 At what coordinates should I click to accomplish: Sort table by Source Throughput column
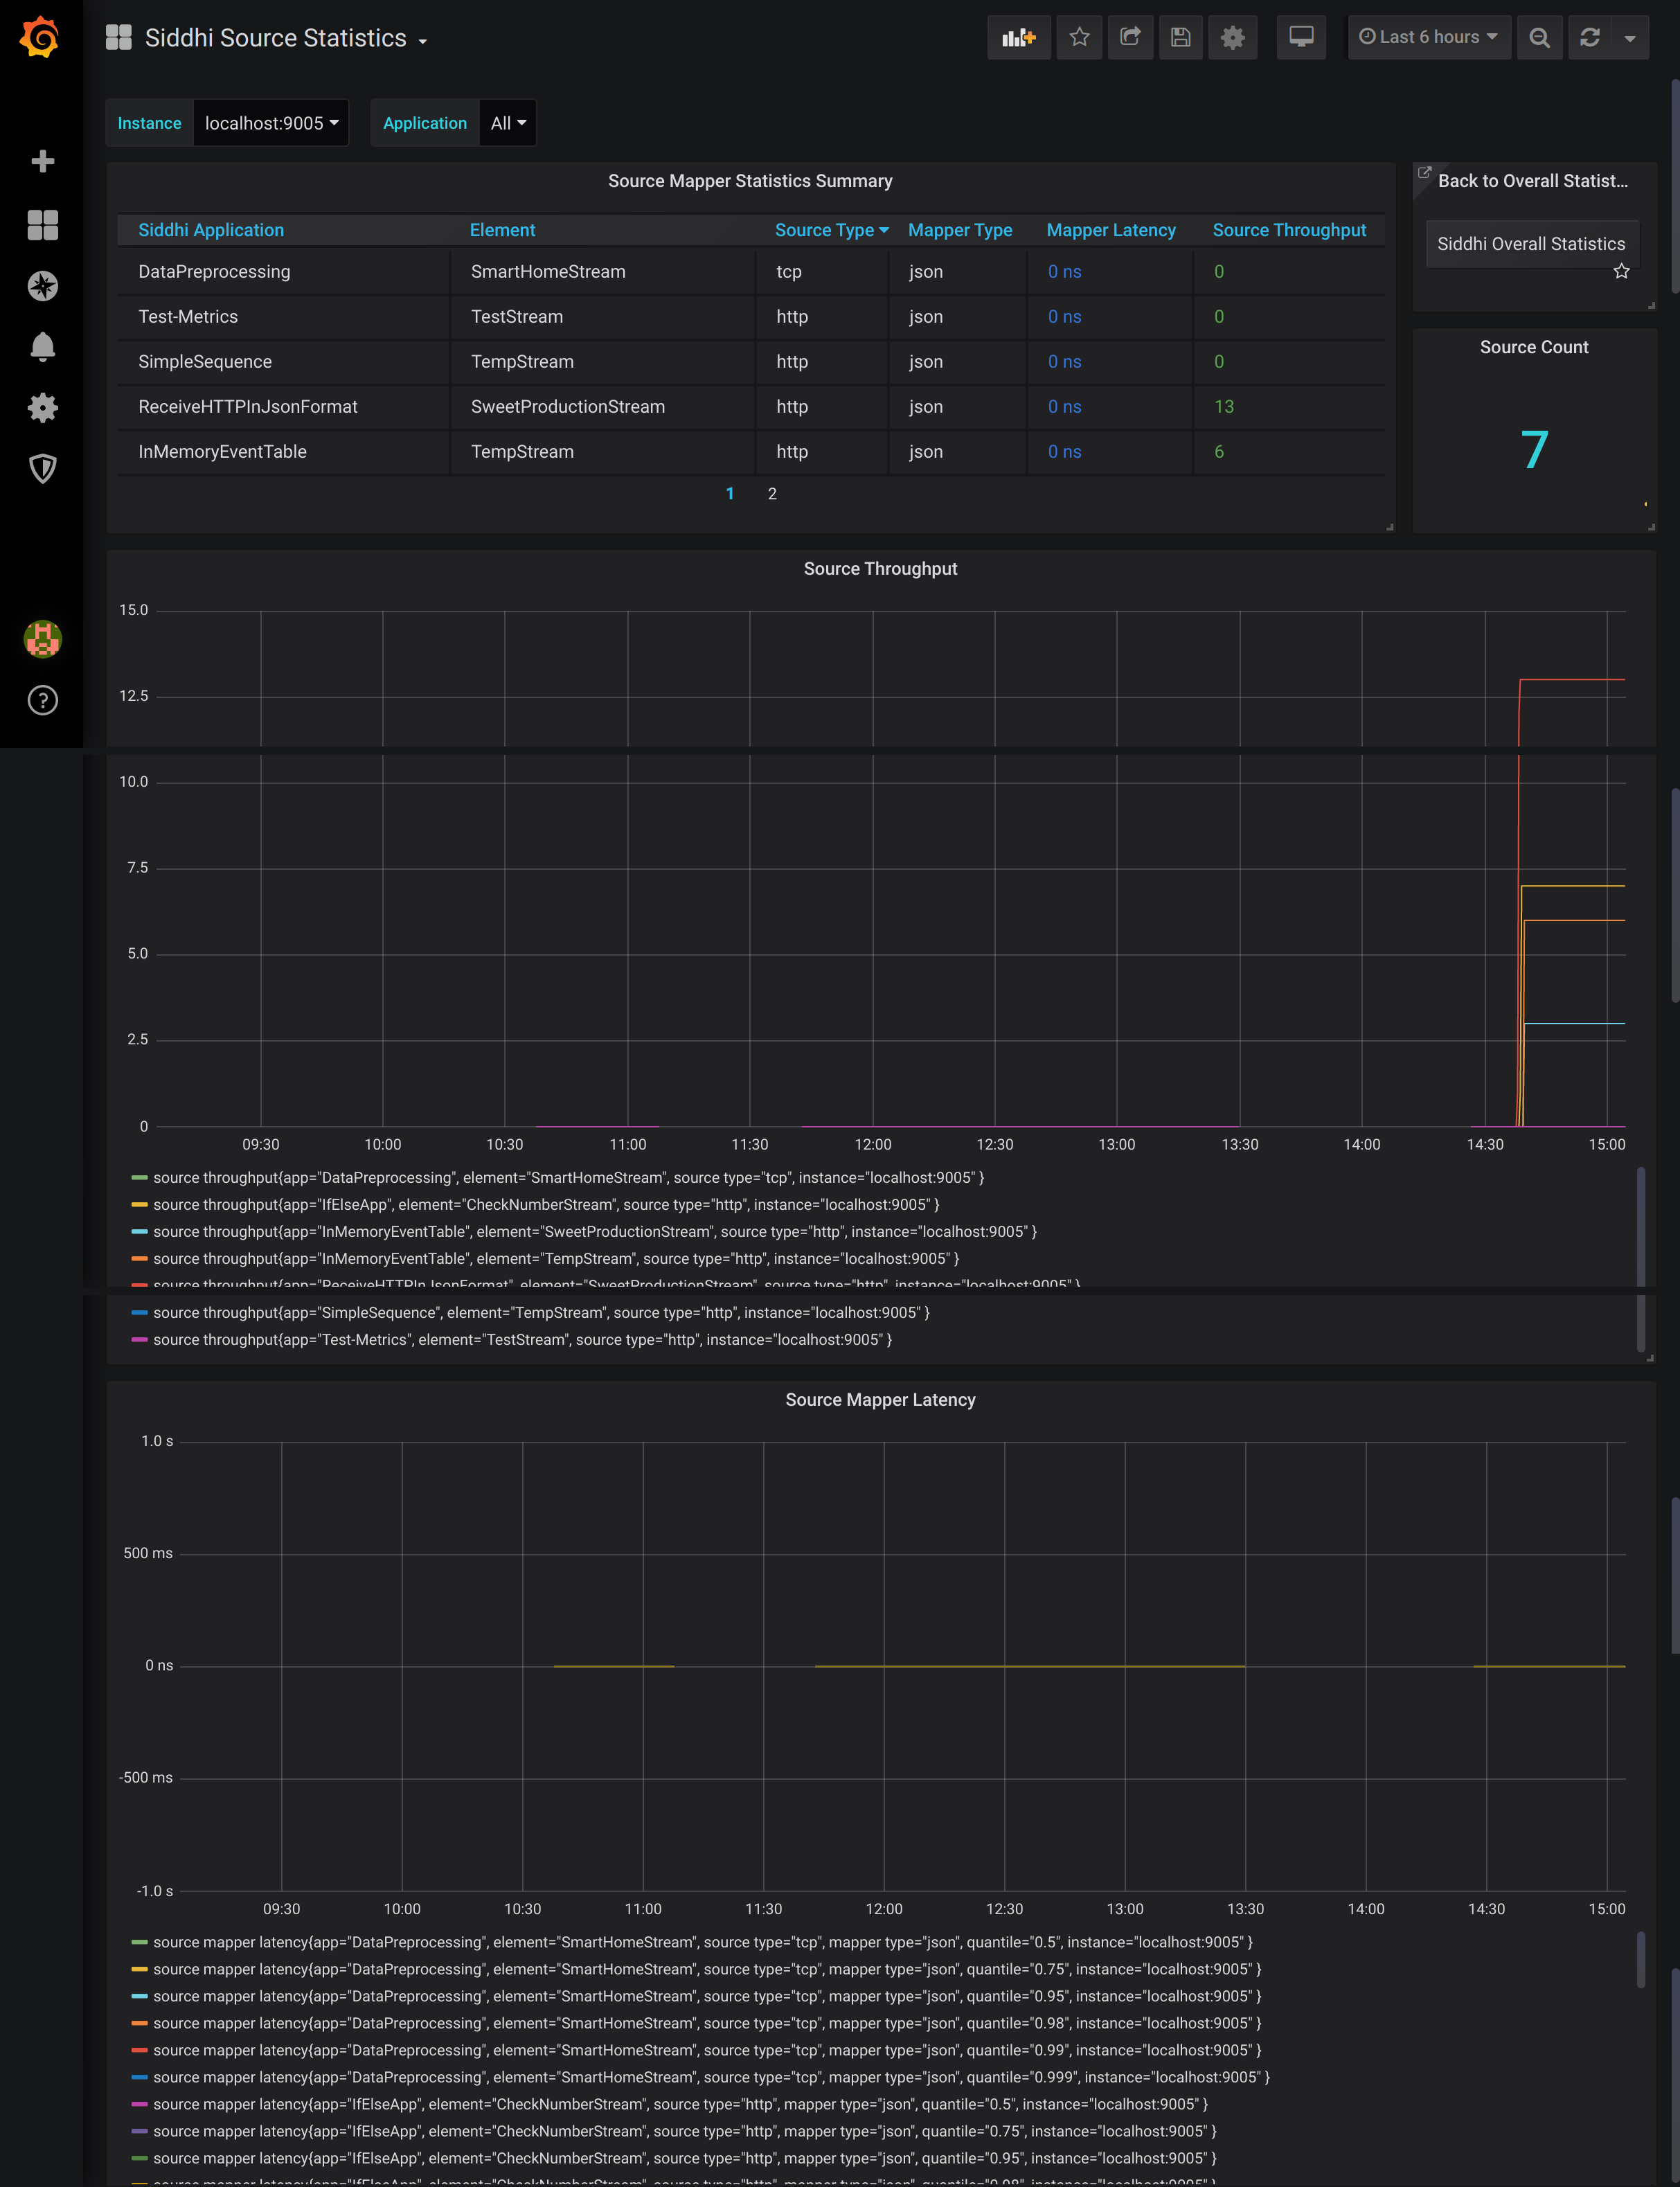click(x=1289, y=230)
